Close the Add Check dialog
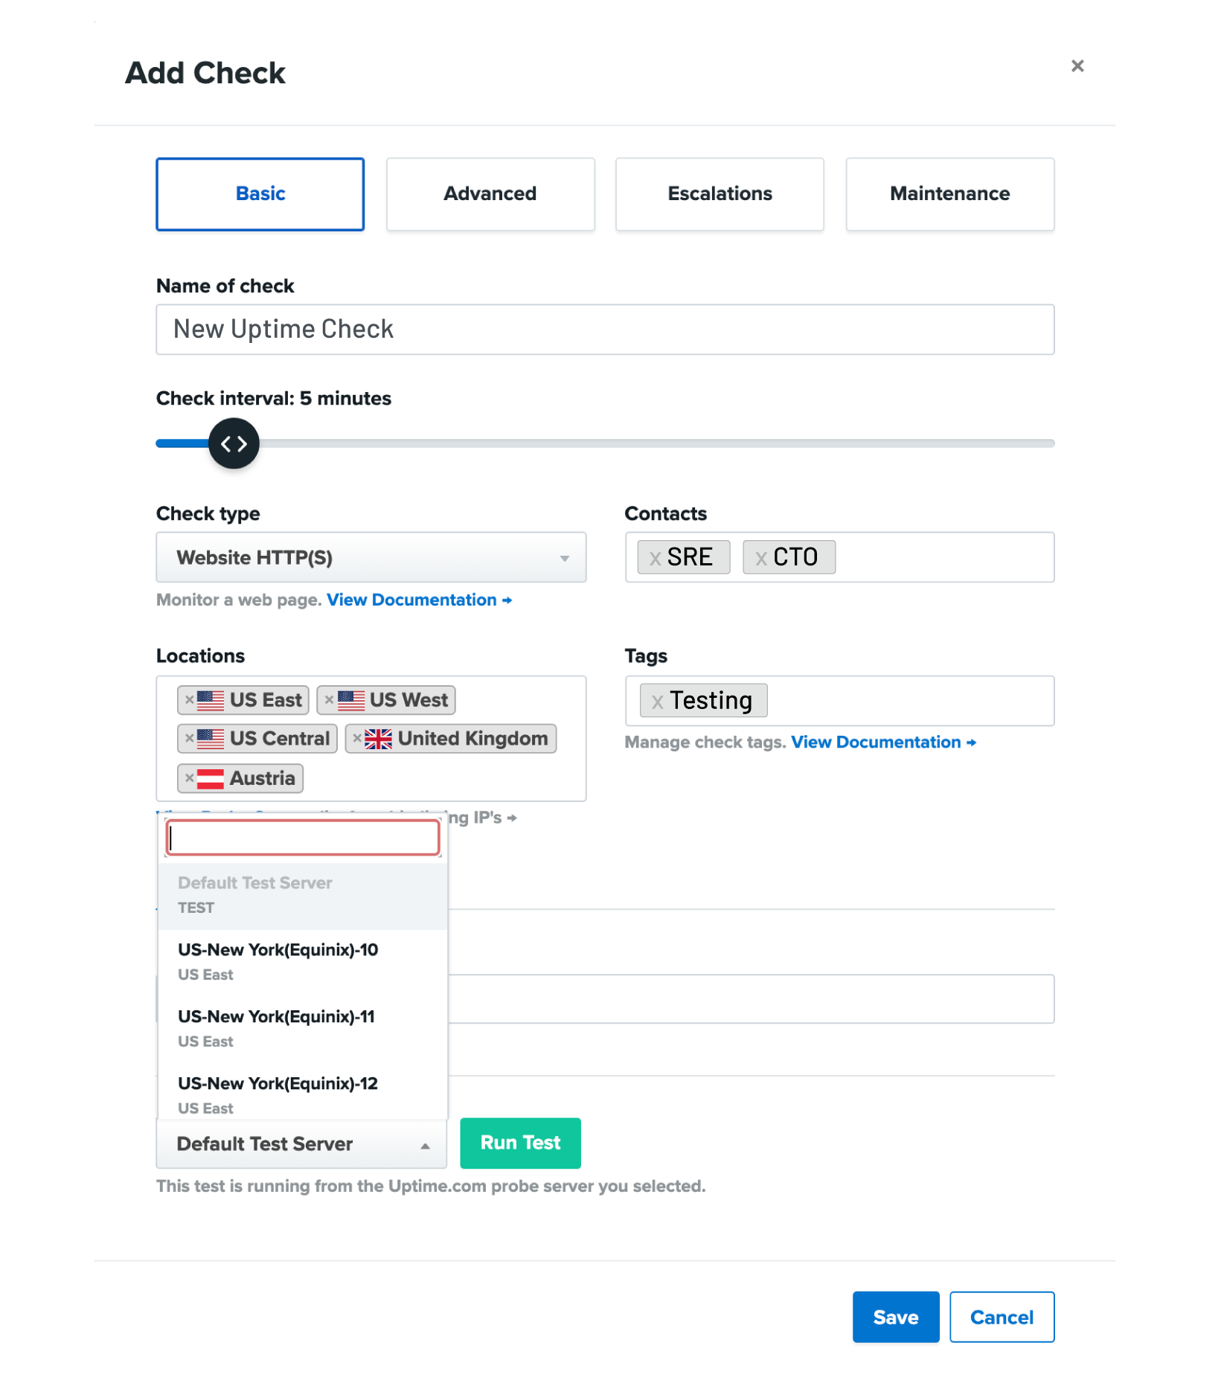The width and height of the screenshot is (1224, 1386). [x=1077, y=66]
